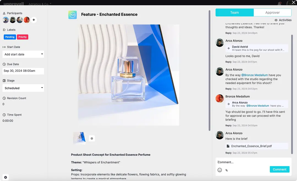Click the add participant plus button
The image size is (297, 181).
[x=34, y=20]
